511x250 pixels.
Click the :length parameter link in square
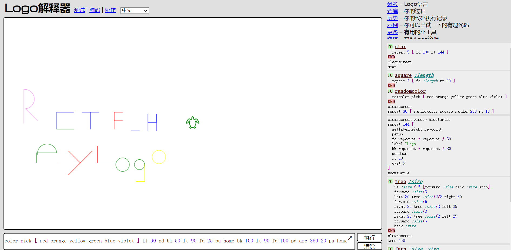[x=424, y=75]
